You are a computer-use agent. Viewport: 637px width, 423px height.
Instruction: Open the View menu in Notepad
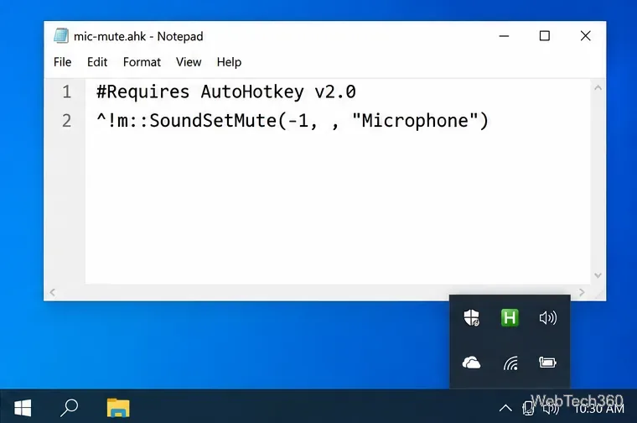[189, 62]
